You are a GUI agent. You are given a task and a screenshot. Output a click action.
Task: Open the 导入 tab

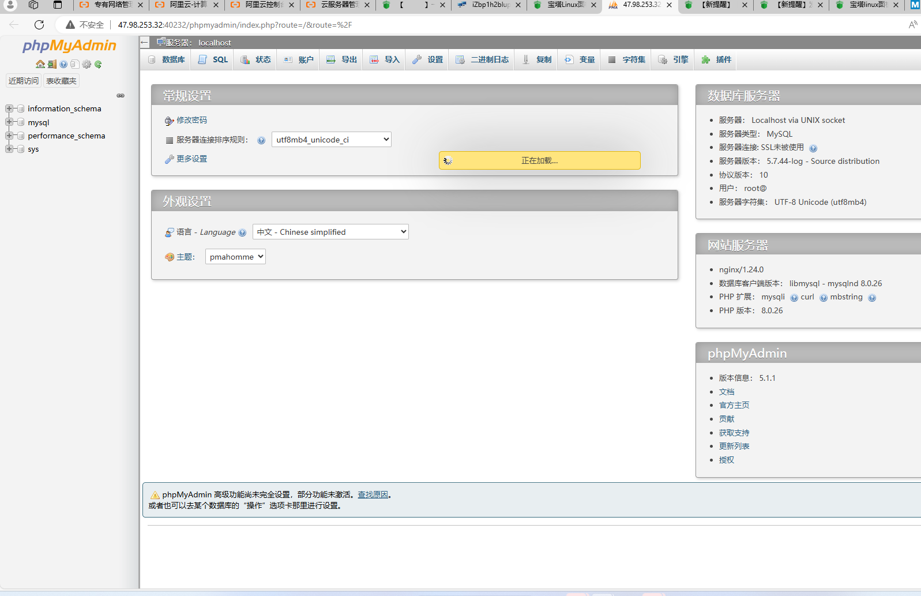click(385, 59)
